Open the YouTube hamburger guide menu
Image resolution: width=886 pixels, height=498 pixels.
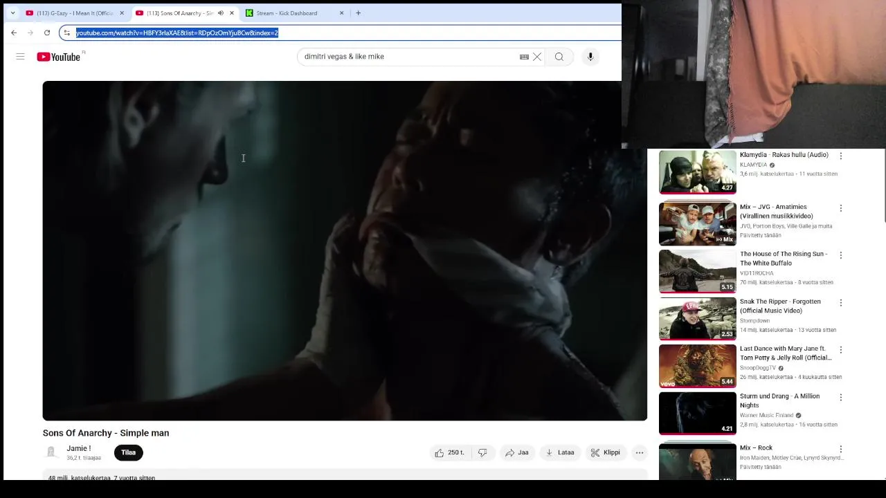click(x=20, y=57)
